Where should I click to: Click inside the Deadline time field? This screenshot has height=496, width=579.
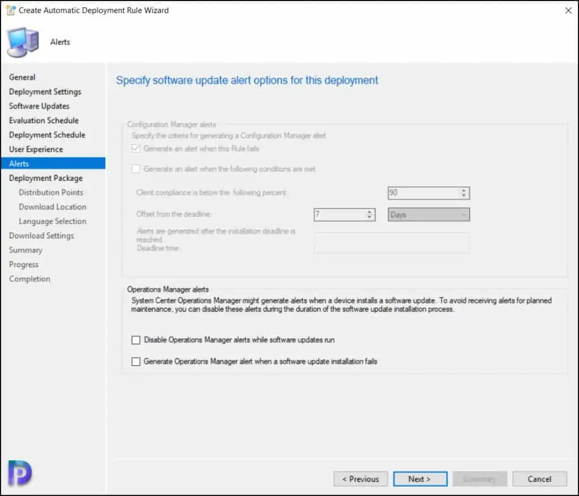[x=391, y=243]
